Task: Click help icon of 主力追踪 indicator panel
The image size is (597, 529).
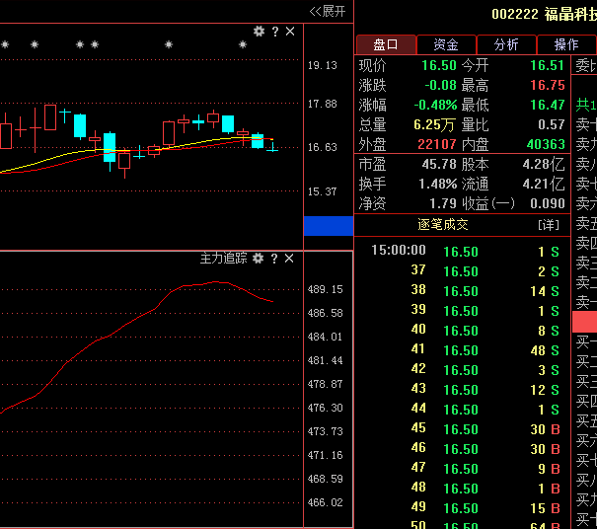Action: 274,259
